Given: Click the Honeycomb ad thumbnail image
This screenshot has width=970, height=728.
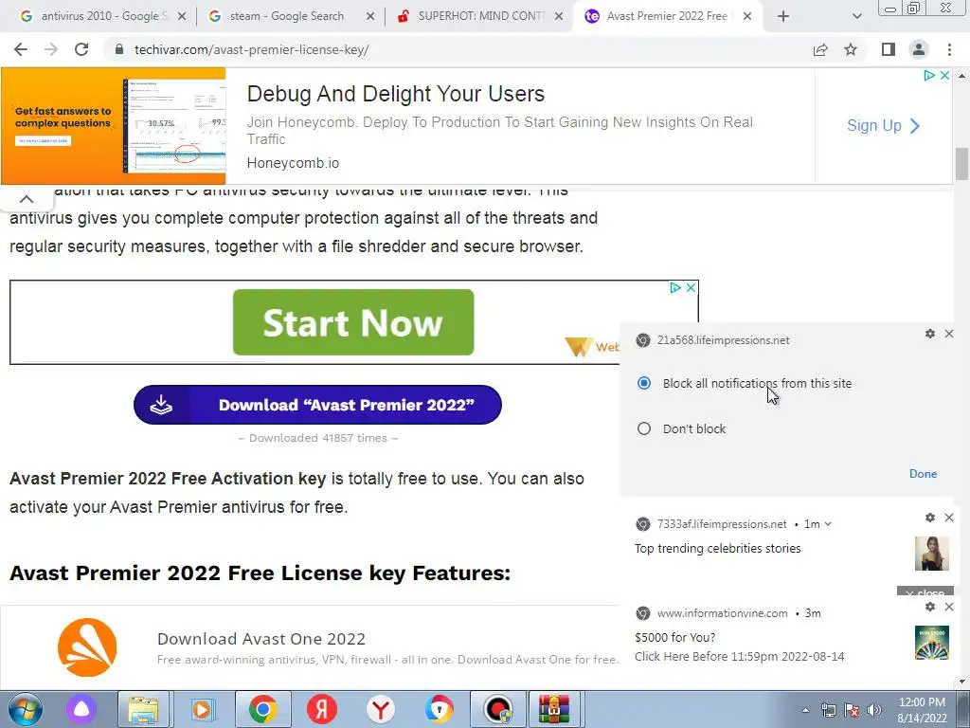Looking at the screenshot, I should pyautogui.click(x=114, y=126).
